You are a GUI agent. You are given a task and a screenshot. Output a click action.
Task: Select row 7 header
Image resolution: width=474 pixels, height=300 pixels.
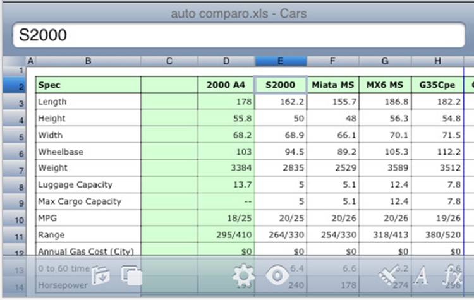click(15, 169)
